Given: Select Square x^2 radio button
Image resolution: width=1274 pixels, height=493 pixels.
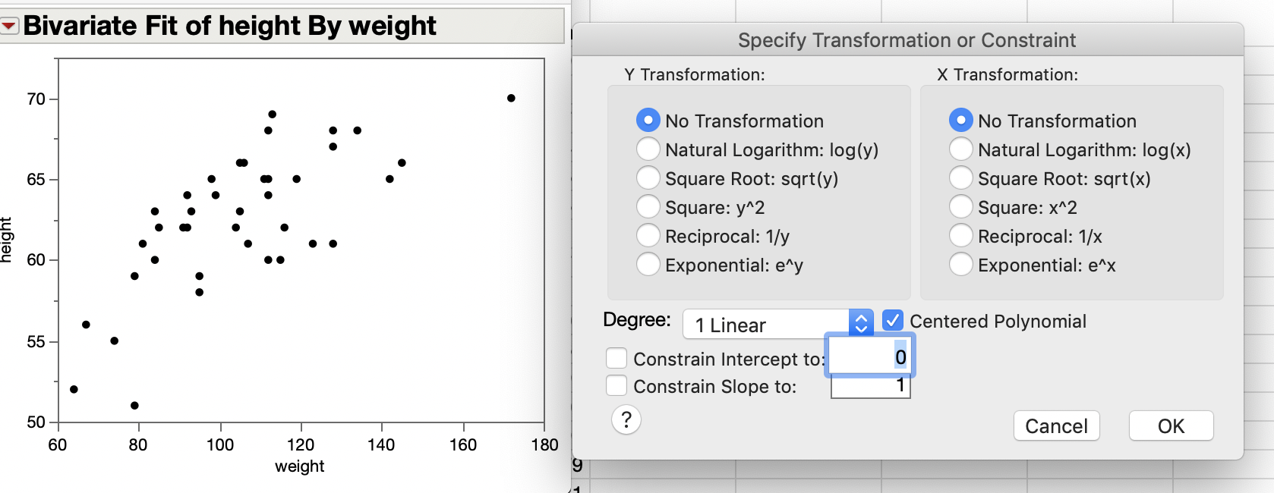Looking at the screenshot, I should pyautogui.click(x=960, y=207).
